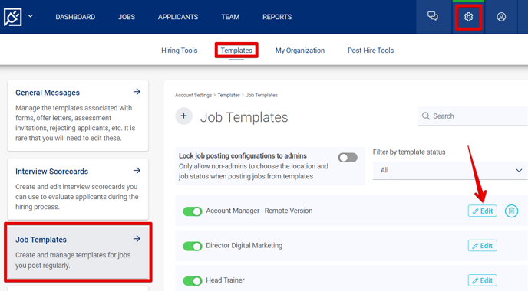Switch to the Hiring Tools tab
This screenshot has width=528, height=291.
[179, 51]
